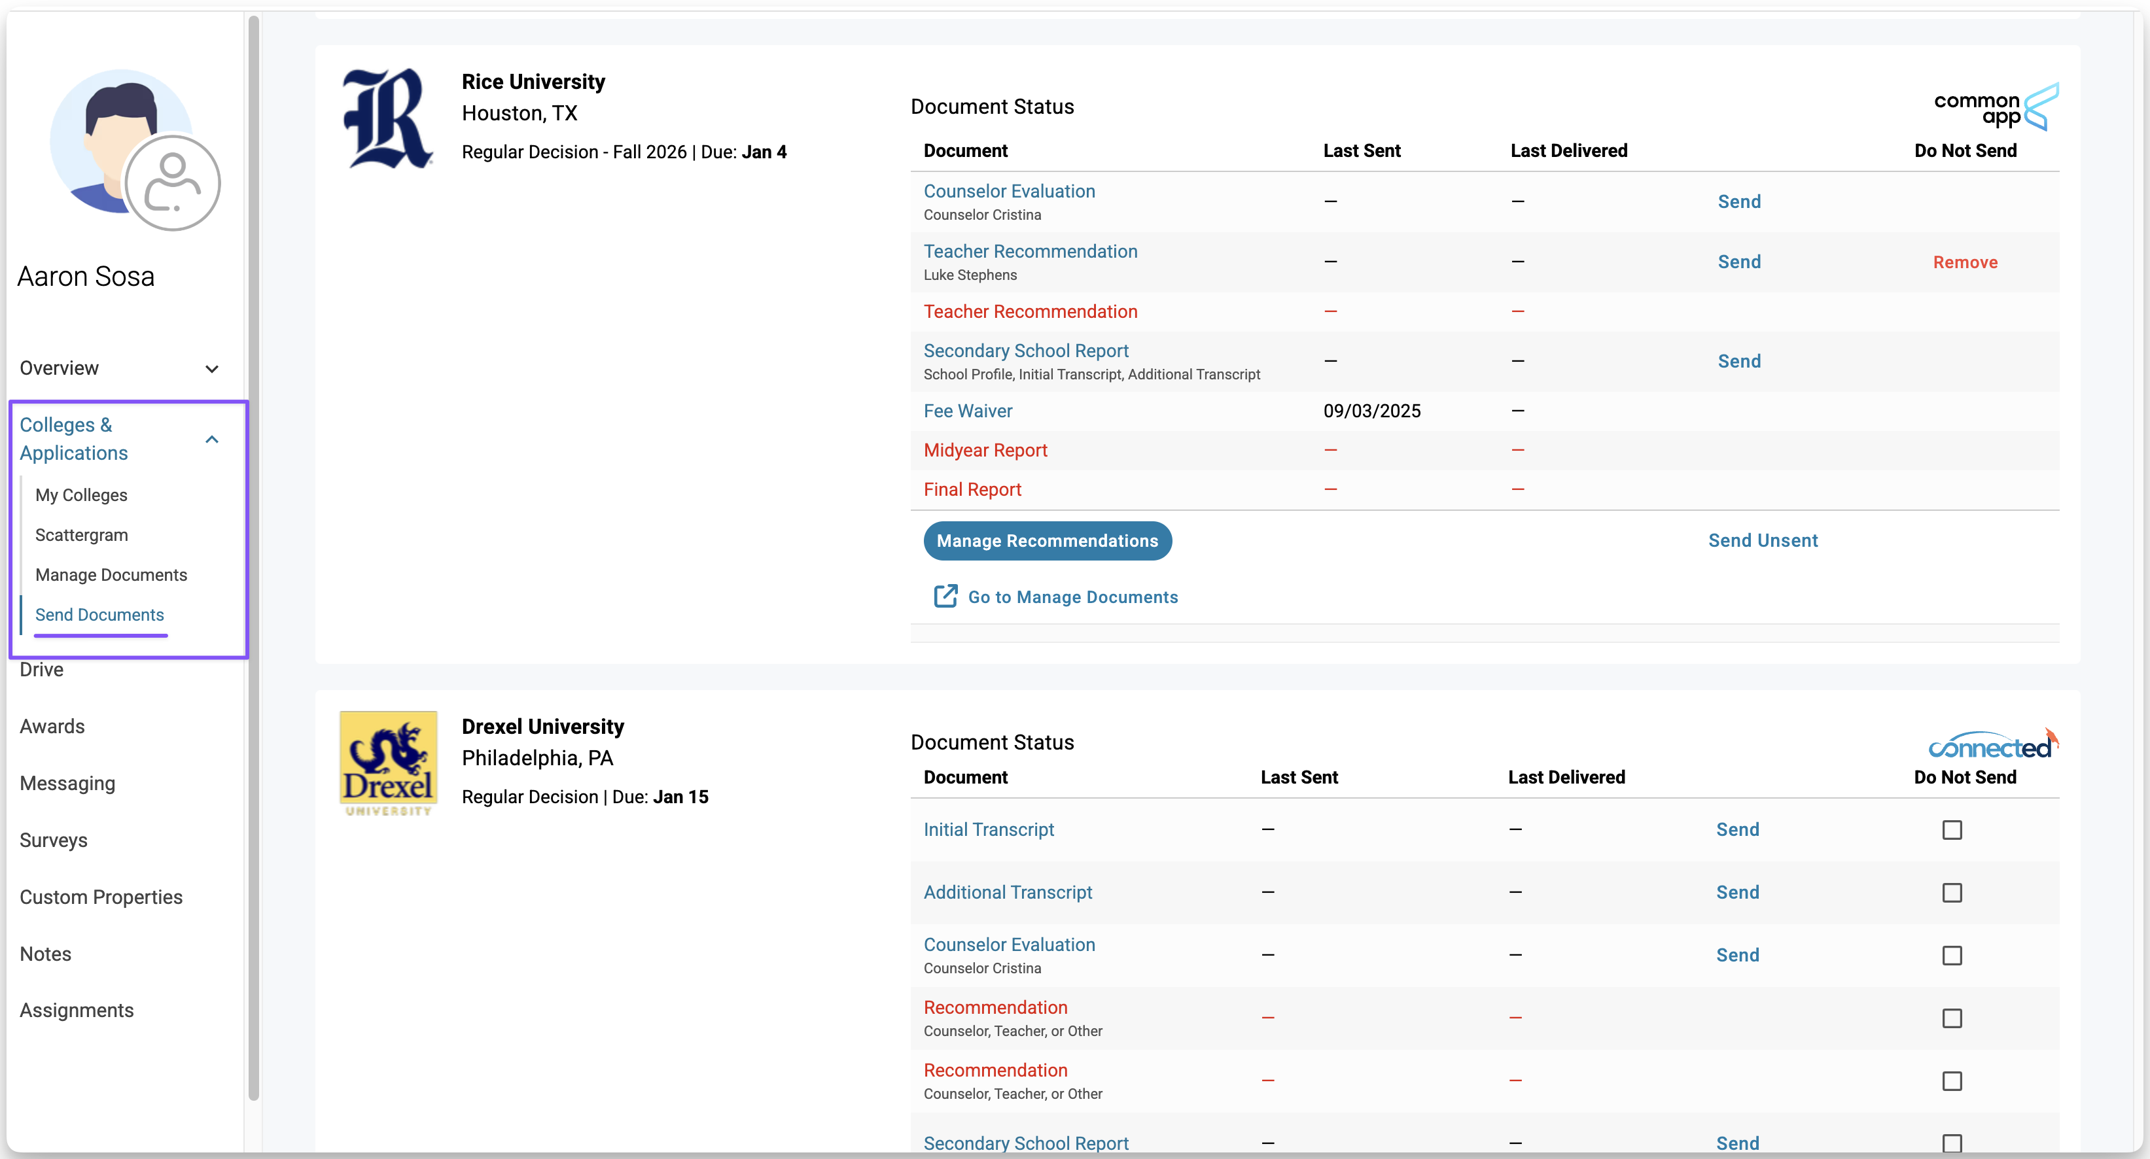Click Drexel 'Due: Jan 15' deadline text
The image size is (2150, 1159).
[x=660, y=797]
